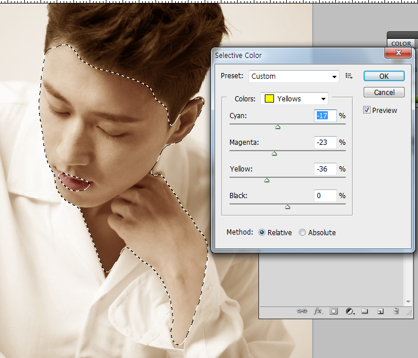Click the Magenta percentage field
Image resolution: width=418 pixels, height=358 pixels.
coord(325,143)
